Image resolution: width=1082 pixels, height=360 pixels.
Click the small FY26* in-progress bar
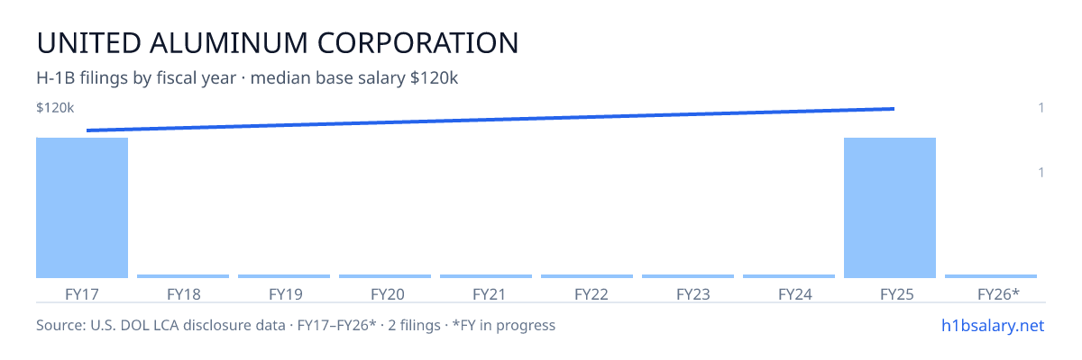(x=991, y=276)
